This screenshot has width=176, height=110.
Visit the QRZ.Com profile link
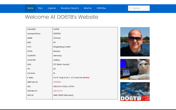point(57,91)
